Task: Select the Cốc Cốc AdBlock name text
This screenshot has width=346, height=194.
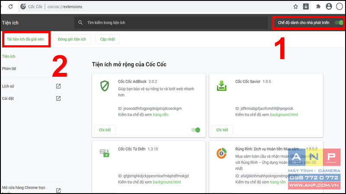Action: [132, 81]
